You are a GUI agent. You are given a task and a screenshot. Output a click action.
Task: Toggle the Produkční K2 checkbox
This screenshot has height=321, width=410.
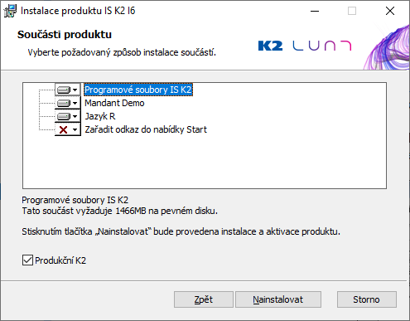click(x=27, y=260)
